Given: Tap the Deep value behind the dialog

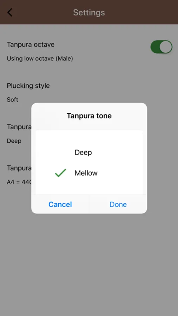Looking at the screenshot, I should pyautogui.click(x=14, y=141).
